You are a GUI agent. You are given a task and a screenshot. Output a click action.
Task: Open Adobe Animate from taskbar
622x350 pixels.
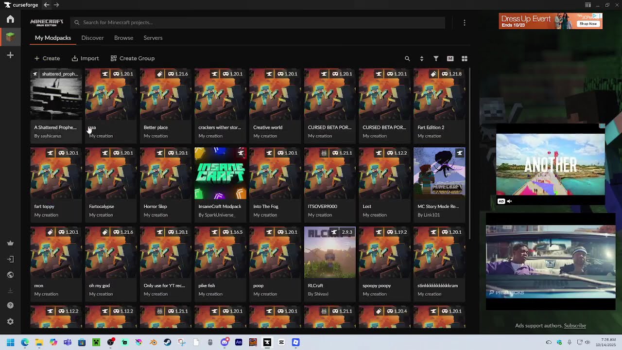[239, 342]
